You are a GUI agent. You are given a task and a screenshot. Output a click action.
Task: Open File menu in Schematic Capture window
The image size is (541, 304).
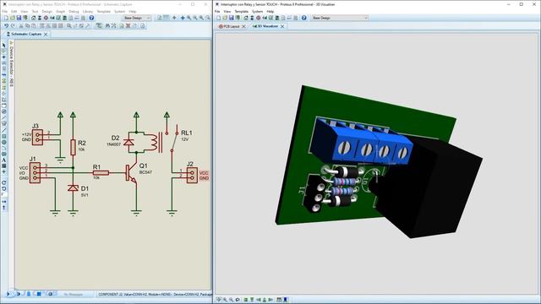pyautogui.click(x=5, y=11)
